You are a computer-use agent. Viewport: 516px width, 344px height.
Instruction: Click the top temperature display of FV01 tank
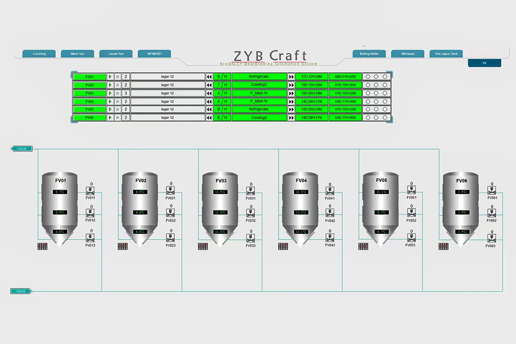click(x=59, y=192)
